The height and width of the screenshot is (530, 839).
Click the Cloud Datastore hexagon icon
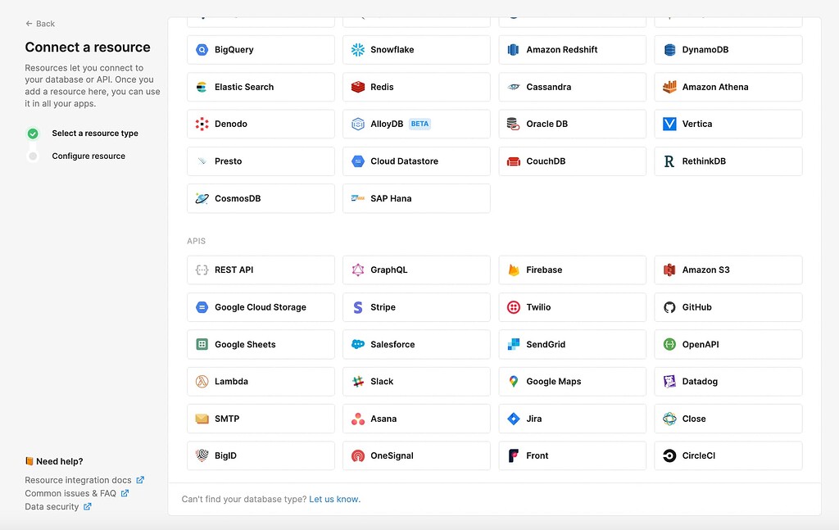coord(357,161)
